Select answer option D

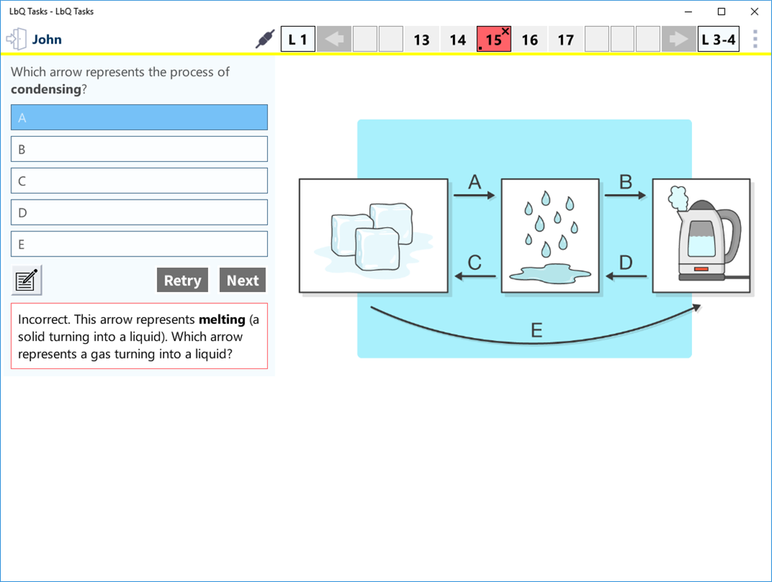pos(139,212)
